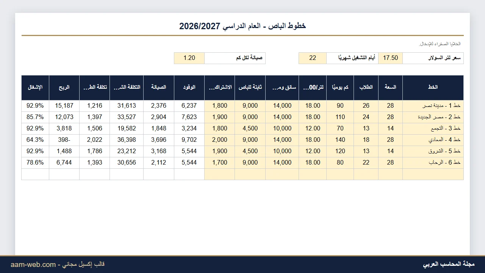
Task: Select the cost per student value 2,022
Action: pos(94,140)
